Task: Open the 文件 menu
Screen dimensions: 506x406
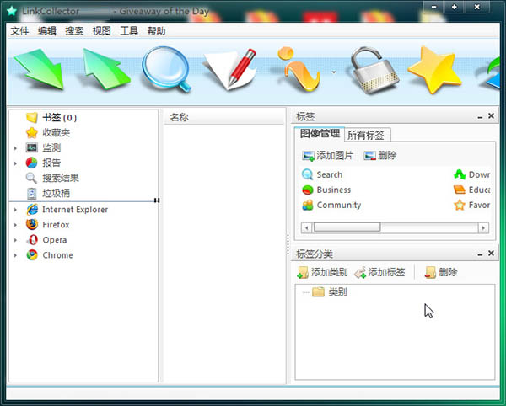Action: [19, 31]
